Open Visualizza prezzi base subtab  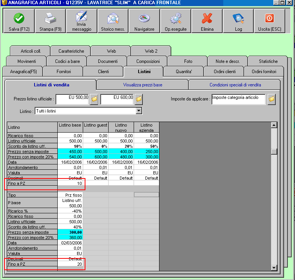tap(143, 85)
